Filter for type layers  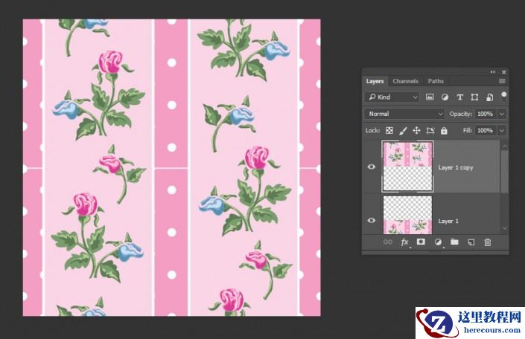pyautogui.click(x=459, y=97)
